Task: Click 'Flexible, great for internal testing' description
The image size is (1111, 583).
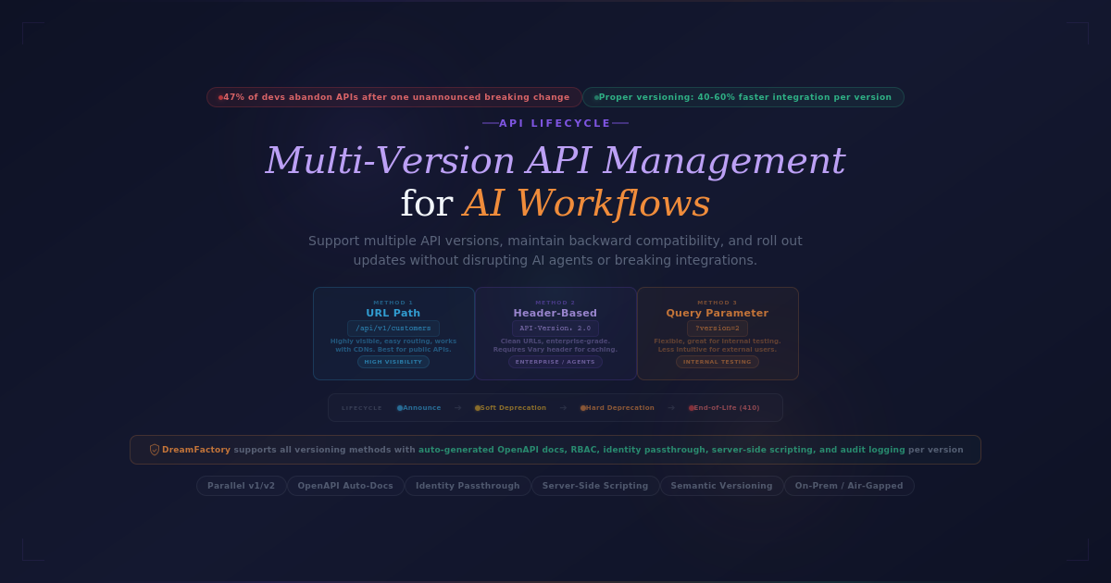Action: tap(718, 345)
